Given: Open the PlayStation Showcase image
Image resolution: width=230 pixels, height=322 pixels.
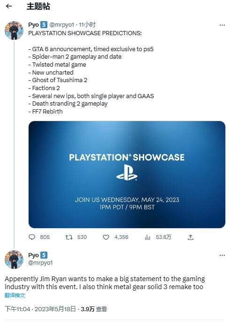Looking at the screenshot, I should coord(127,175).
